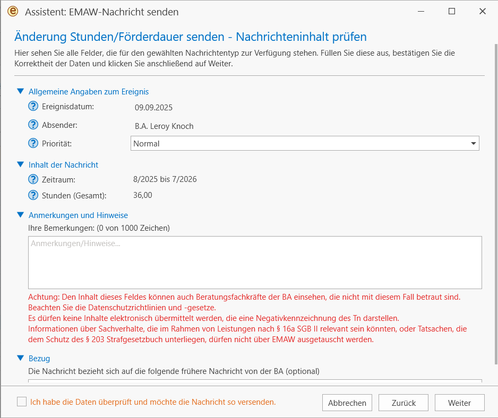
Task: Click help icon next to Ereignisdatum
Action: pyautogui.click(x=33, y=106)
